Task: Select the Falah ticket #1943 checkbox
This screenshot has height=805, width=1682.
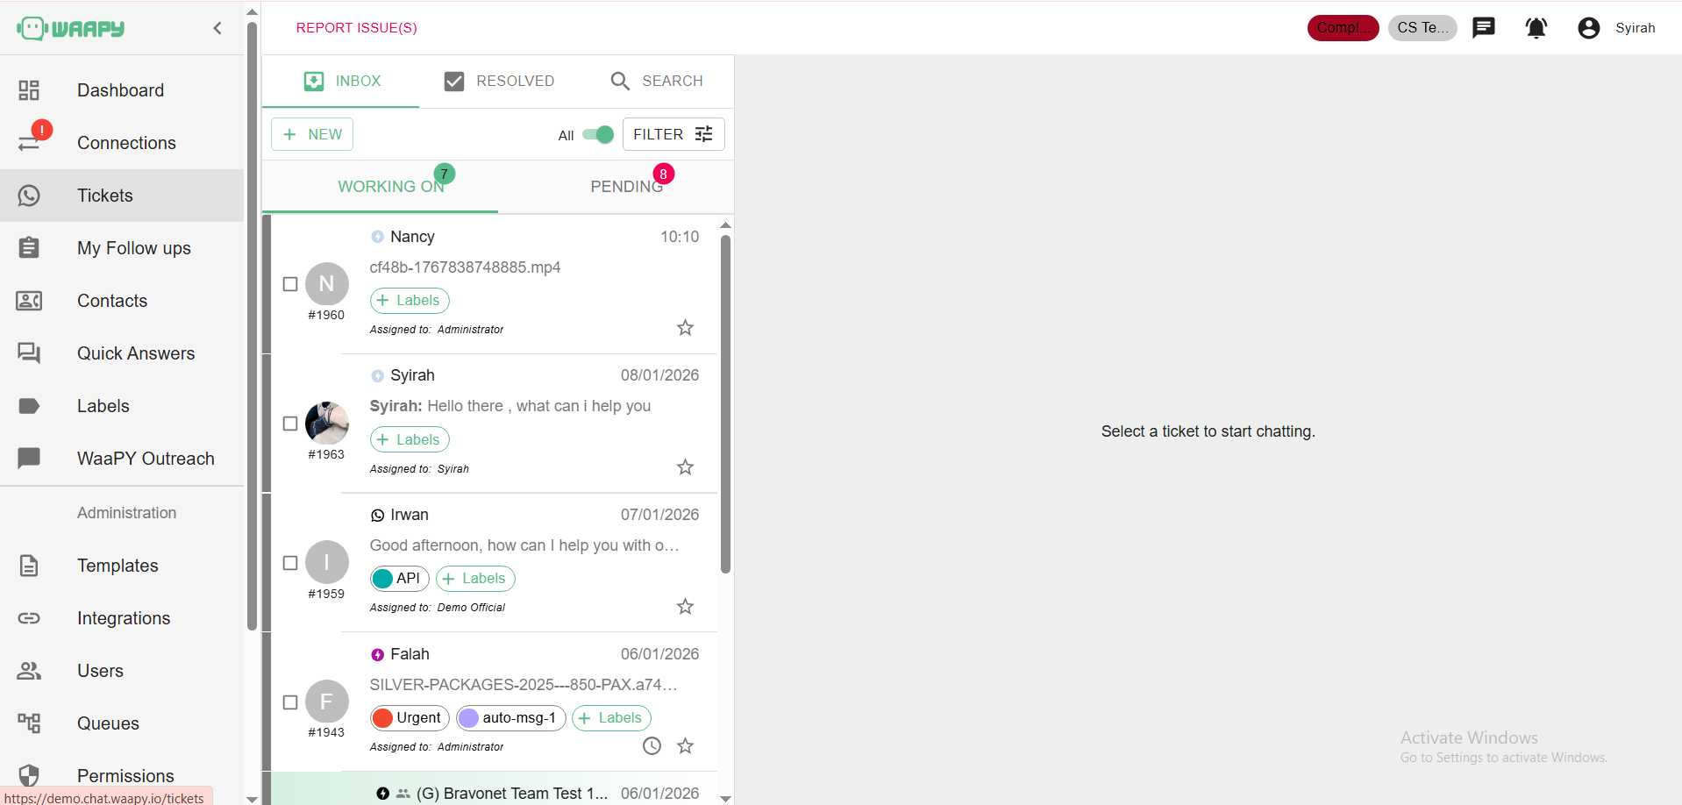Action: (290, 702)
